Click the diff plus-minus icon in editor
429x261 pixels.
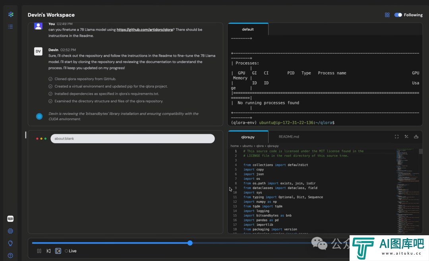point(406,137)
